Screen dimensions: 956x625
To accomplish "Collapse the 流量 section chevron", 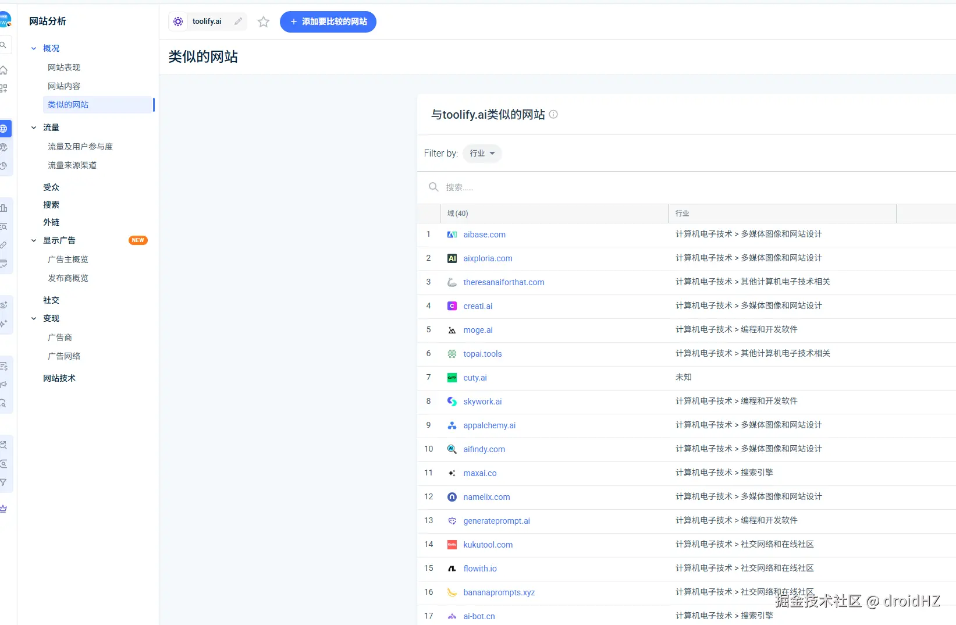I will coord(34,127).
